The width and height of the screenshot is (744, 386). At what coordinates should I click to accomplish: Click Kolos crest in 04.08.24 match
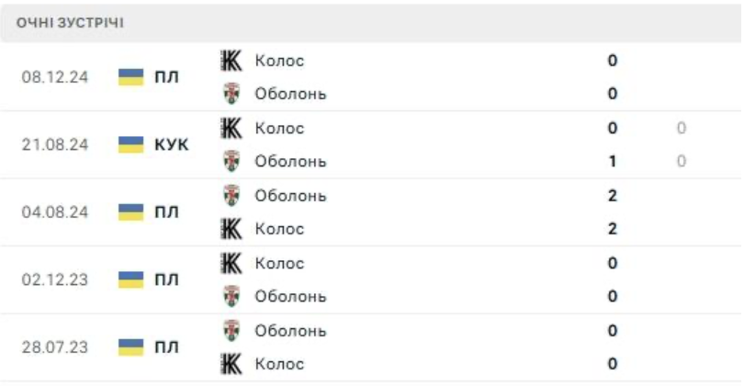(231, 229)
